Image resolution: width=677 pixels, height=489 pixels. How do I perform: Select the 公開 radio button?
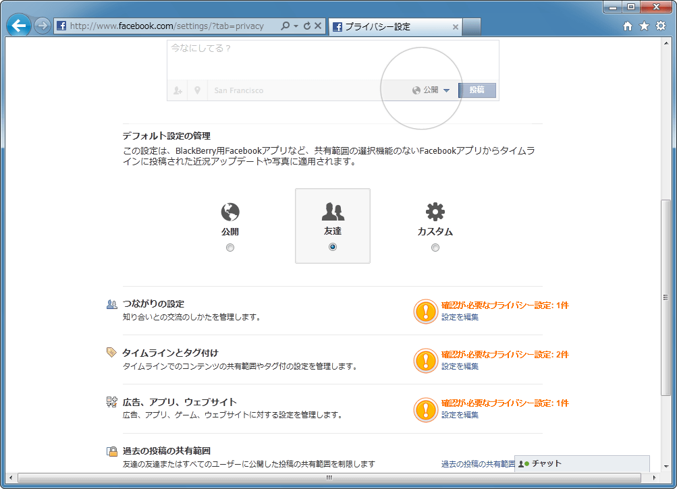click(x=230, y=248)
